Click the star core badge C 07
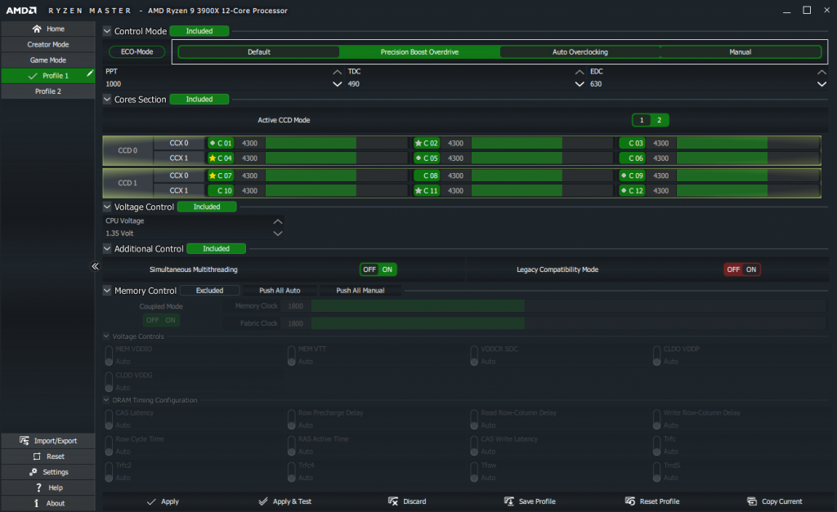837x512 pixels. click(221, 176)
